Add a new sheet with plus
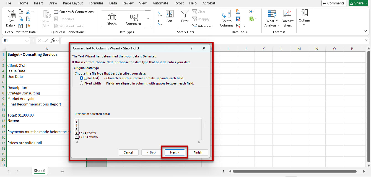The image size is (371, 177). tap(62, 171)
